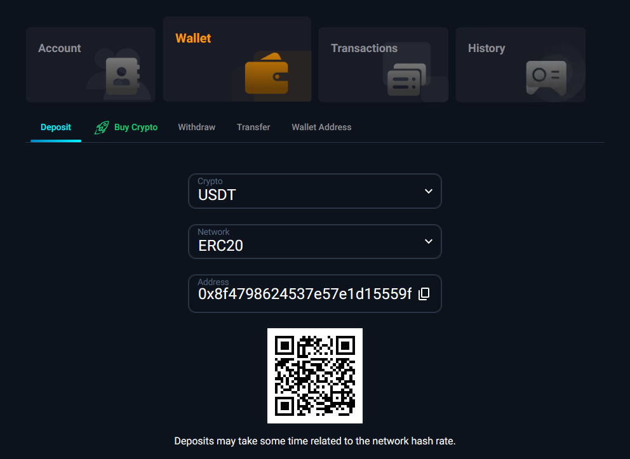Click the Transactions card stack icon
Viewport: 630px width, 459px height.
click(404, 80)
